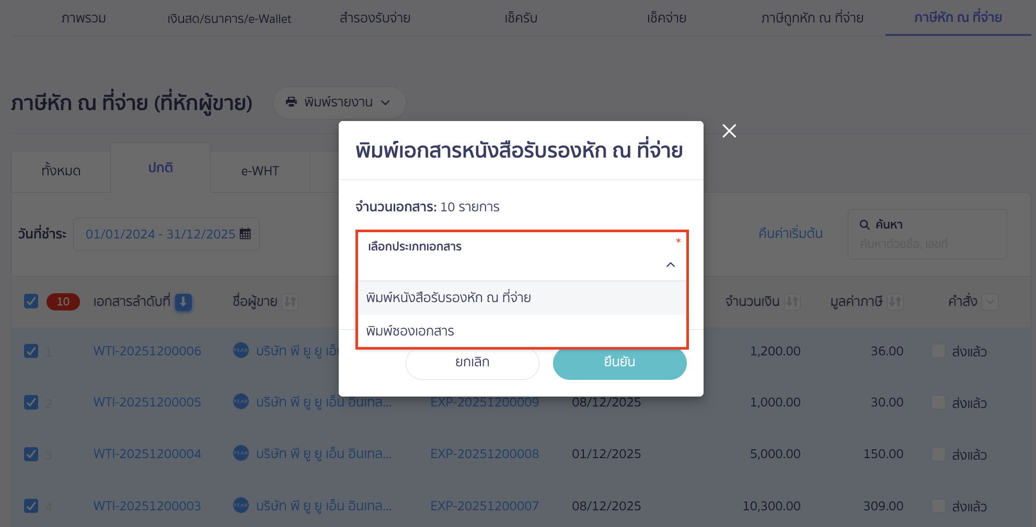The width and height of the screenshot is (1036, 527).
Task: Open the calendar icon in the date range field
Action: pyautogui.click(x=244, y=234)
